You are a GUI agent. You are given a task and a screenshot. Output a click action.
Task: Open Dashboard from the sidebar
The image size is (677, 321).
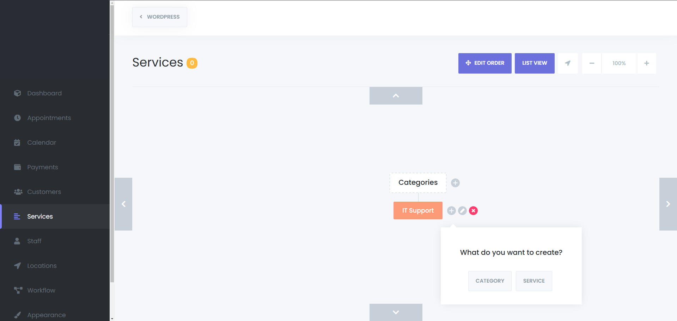[x=44, y=93]
